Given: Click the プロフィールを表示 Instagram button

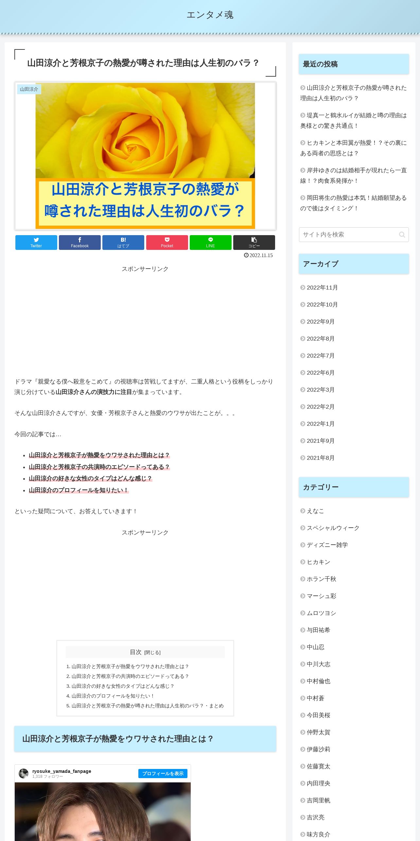Looking at the screenshot, I should 163,774.
